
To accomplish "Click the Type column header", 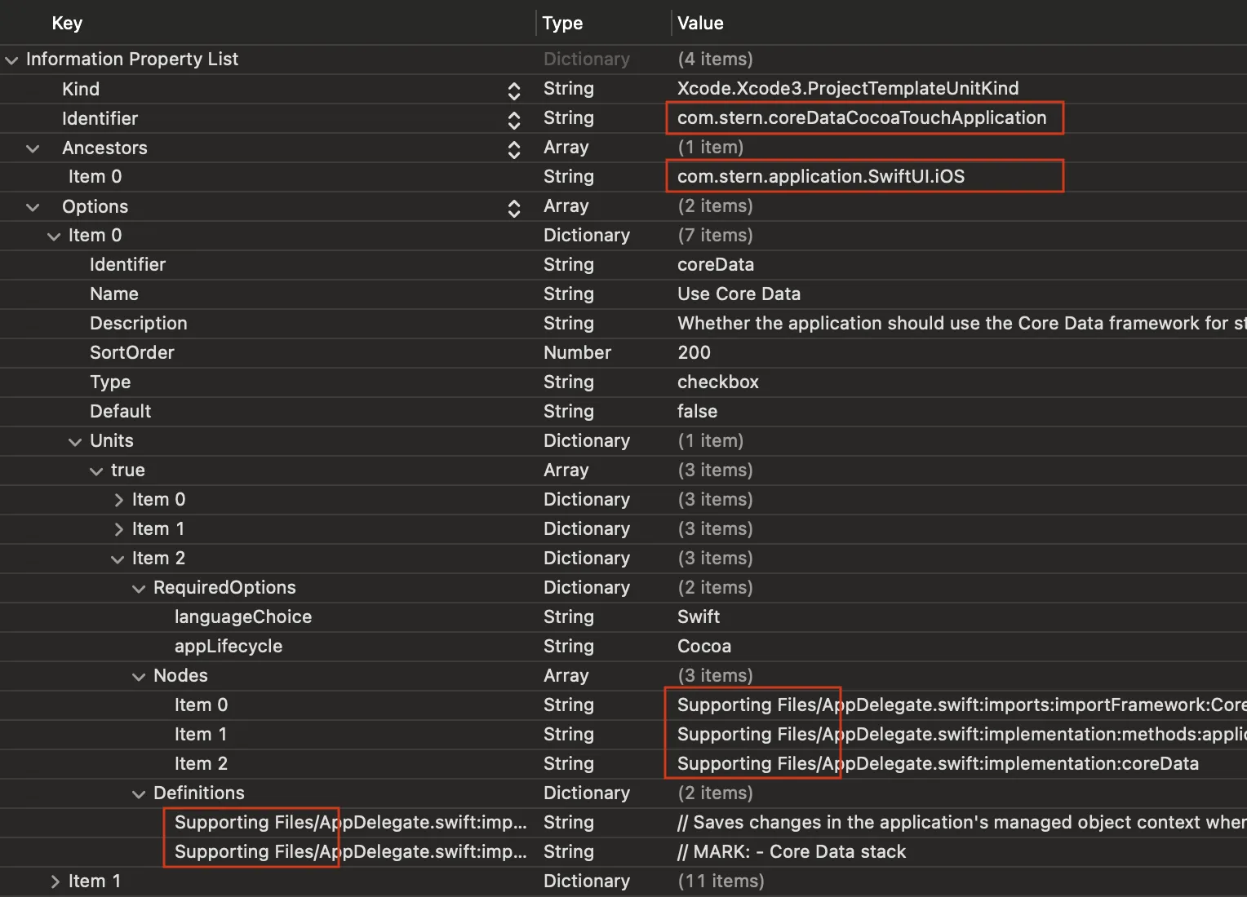I will click(x=563, y=23).
